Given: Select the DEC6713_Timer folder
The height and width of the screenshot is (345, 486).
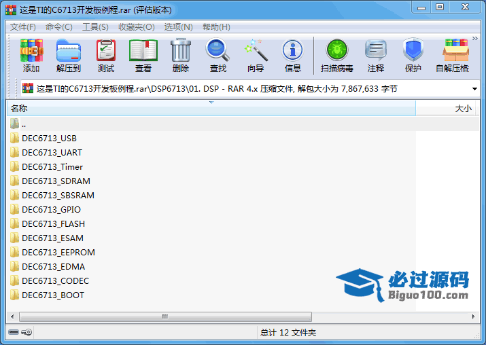Looking at the screenshot, I should [x=46, y=166].
